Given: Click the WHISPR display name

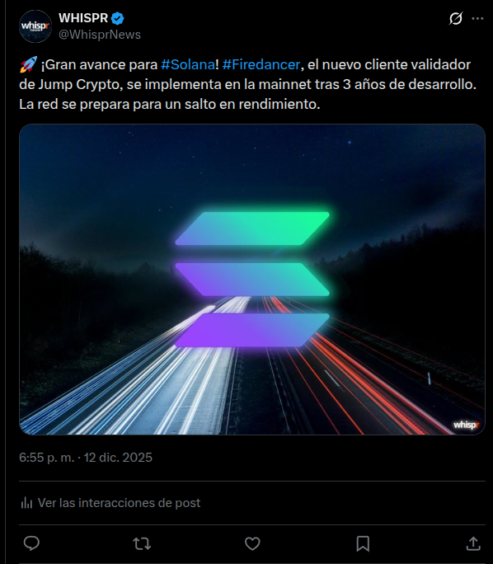Looking at the screenshot, I should point(83,18).
